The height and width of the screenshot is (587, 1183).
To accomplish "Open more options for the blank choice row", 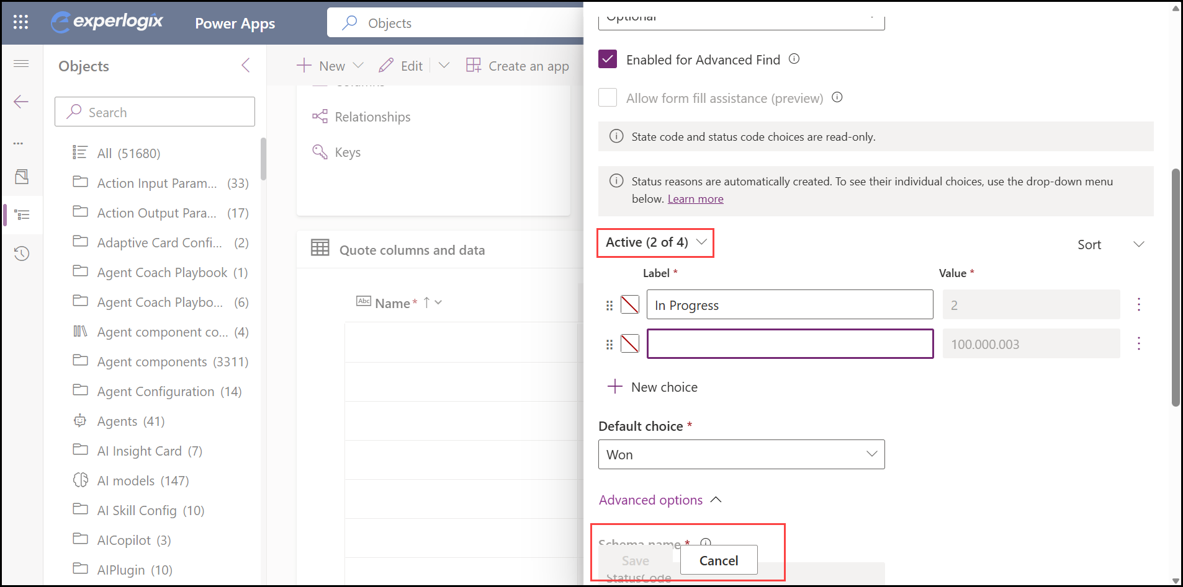I will coord(1139,343).
